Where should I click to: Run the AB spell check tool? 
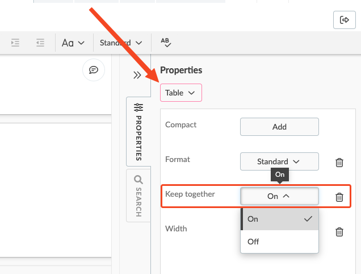[166, 43]
